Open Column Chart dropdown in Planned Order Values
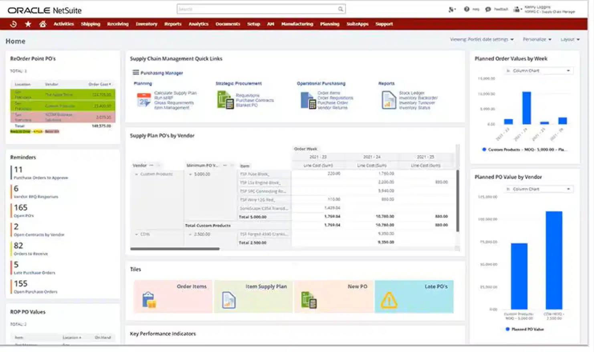The width and height of the screenshot is (594, 352). coord(539,71)
